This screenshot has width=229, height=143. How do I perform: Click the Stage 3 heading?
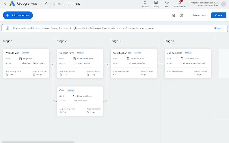pyautogui.click(x=116, y=41)
